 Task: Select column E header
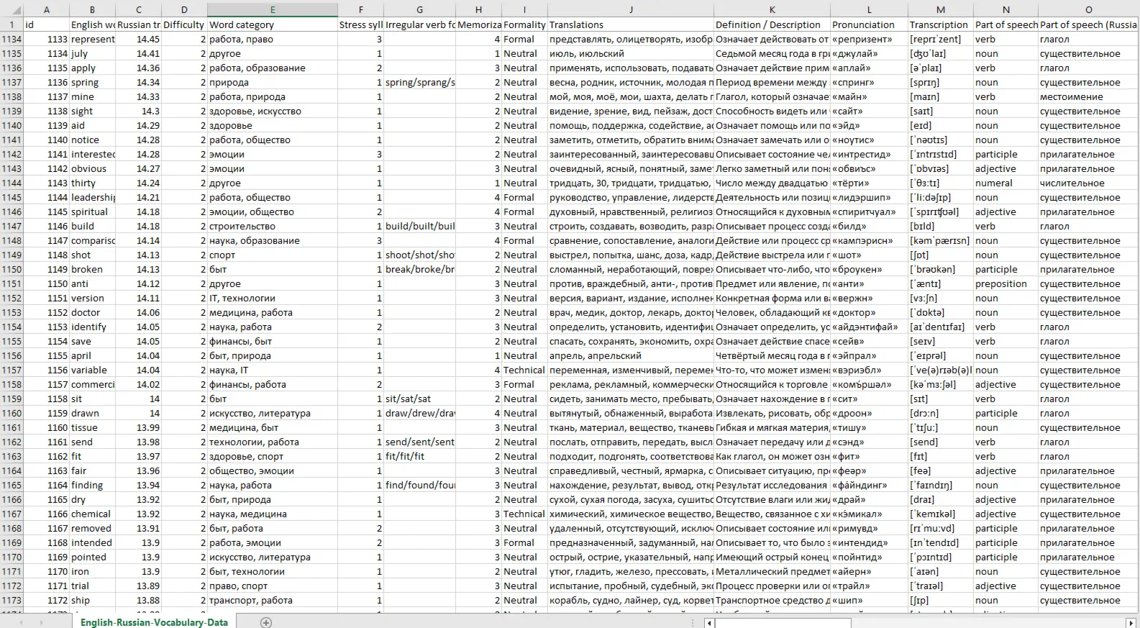[273, 10]
